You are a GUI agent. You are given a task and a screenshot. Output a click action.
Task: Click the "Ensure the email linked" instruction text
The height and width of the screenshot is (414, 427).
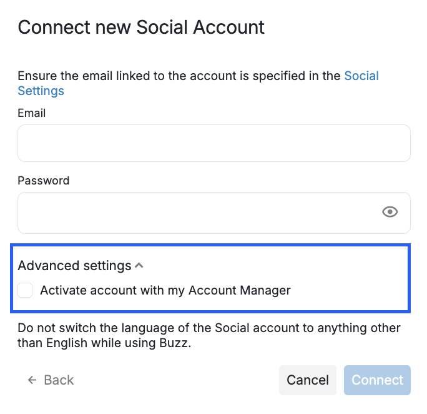(180, 76)
